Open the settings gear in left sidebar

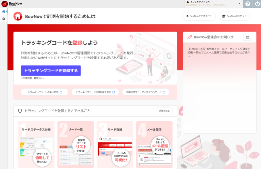pos(4,19)
